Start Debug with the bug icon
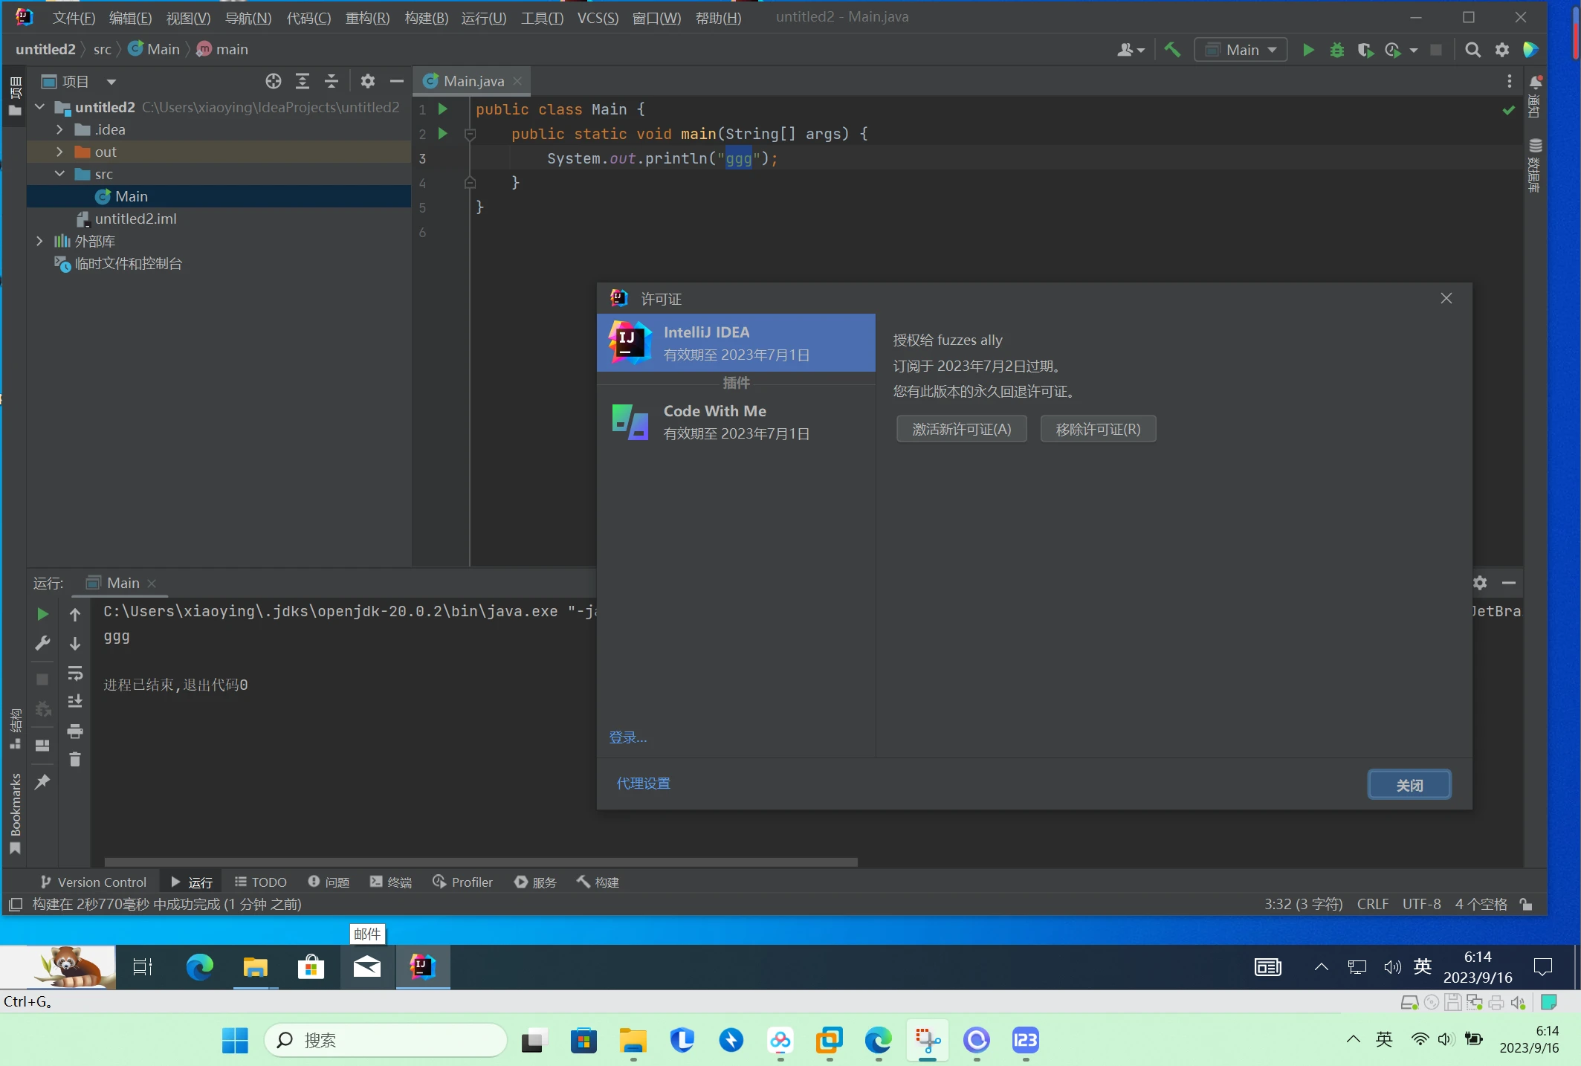 coord(1336,50)
